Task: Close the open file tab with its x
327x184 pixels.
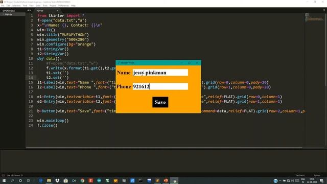Action: [x=57, y=11]
